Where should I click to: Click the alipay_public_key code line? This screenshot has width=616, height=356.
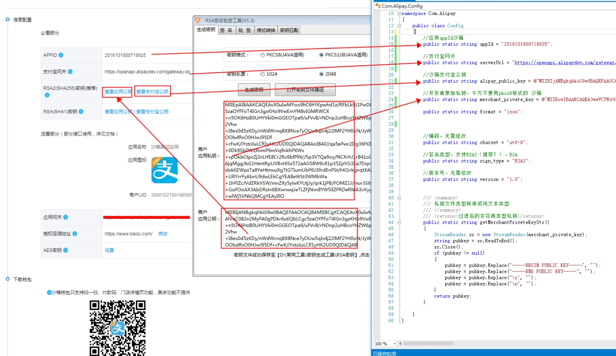click(x=519, y=81)
